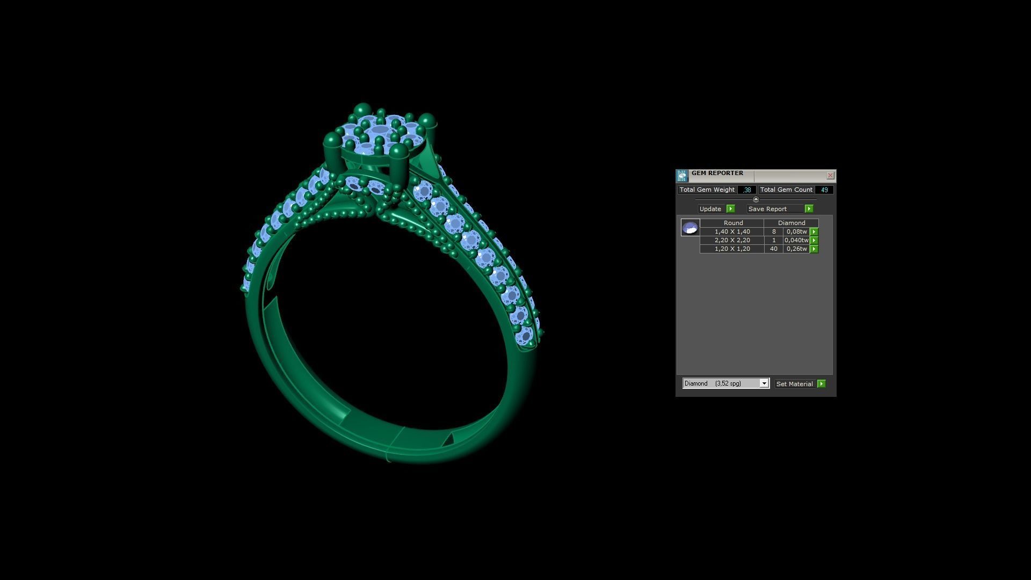The height and width of the screenshot is (580, 1031).
Task: Select the 1,40 X 1,40 size cell
Action: coord(732,232)
